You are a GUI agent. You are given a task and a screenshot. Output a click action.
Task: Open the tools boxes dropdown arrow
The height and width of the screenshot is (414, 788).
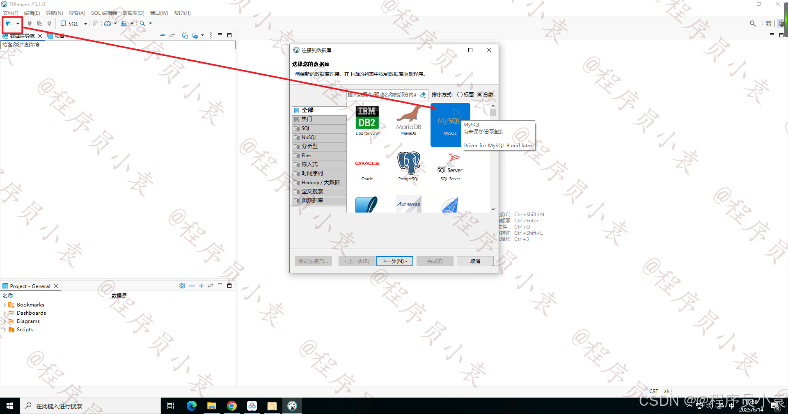pos(132,24)
